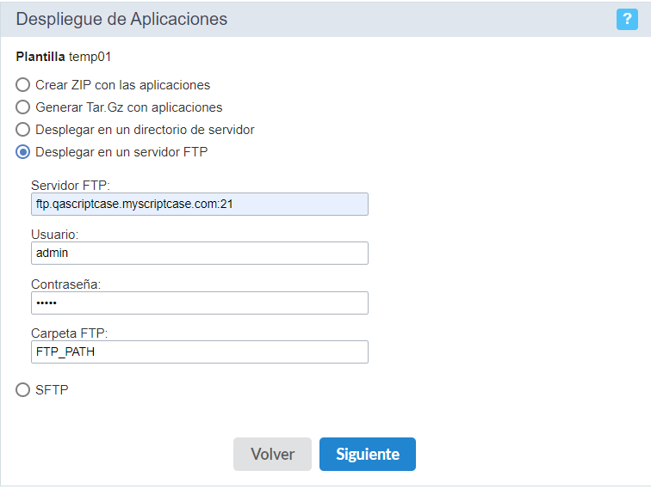Viewport: 651px width, 489px height.
Task: Click the 'Contraseña:' field label
Action: (66, 284)
